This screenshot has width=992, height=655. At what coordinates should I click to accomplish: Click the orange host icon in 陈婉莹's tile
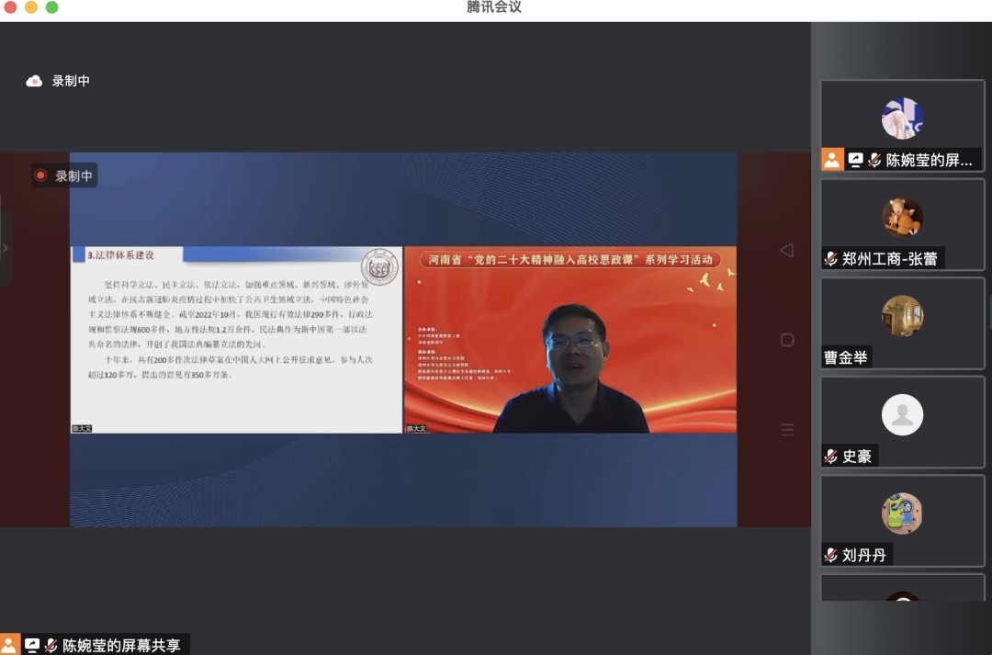(x=832, y=160)
